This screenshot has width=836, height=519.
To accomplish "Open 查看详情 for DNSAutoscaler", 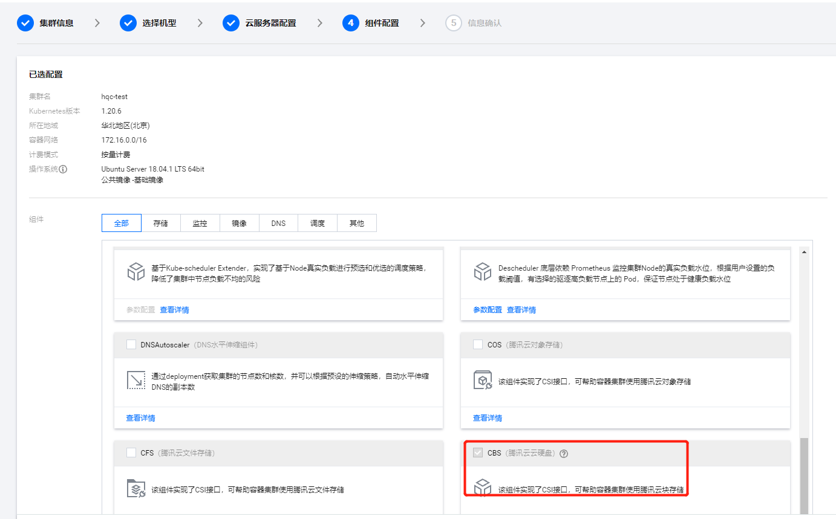I will point(140,418).
